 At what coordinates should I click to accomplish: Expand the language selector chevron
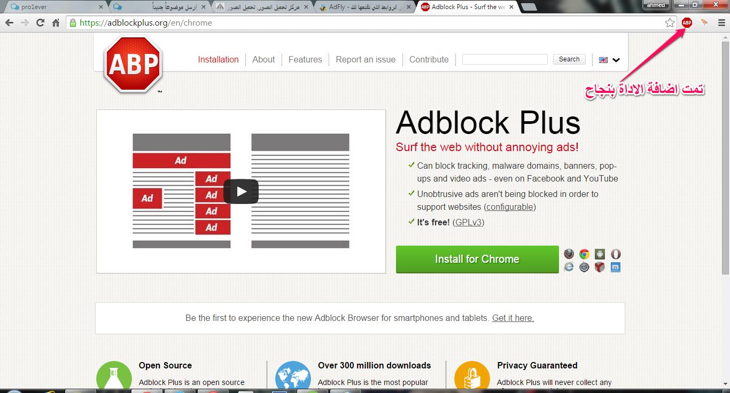point(616,60)
